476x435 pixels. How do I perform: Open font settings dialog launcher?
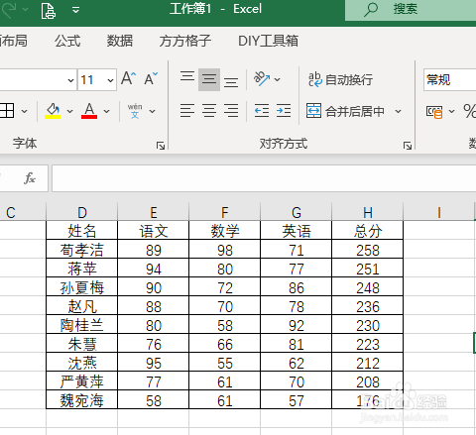pyautogui.click(x=161, y=146)
